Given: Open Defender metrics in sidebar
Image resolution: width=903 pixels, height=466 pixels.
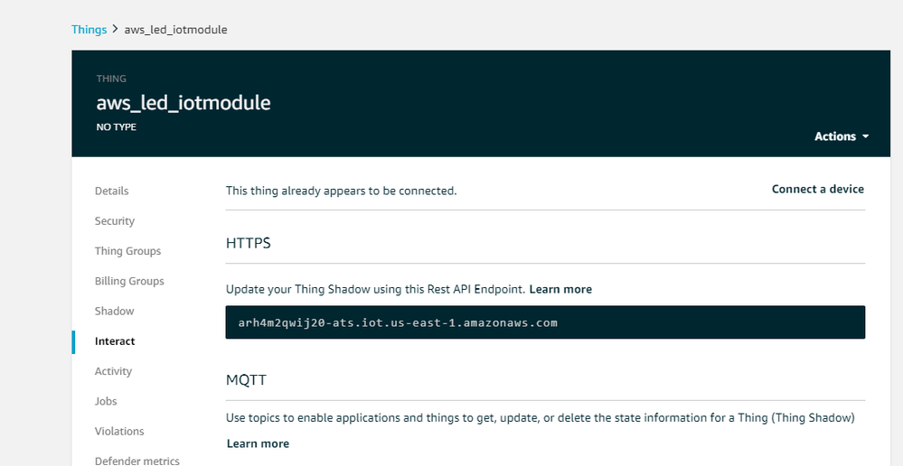Looking at the screenshot, I should 136,461.
